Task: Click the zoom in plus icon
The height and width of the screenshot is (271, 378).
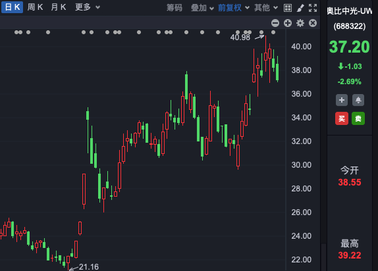Action: coord(288,23)
